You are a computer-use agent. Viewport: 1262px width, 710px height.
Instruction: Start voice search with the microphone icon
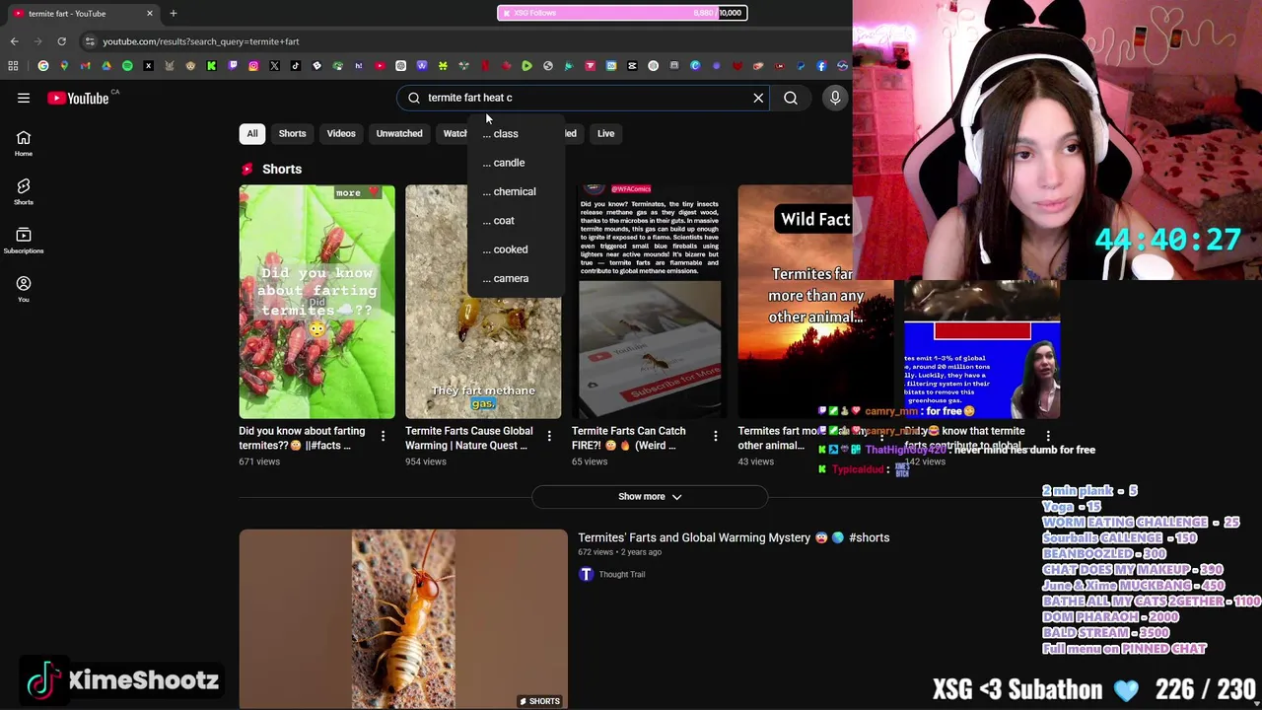click(835, 98)
